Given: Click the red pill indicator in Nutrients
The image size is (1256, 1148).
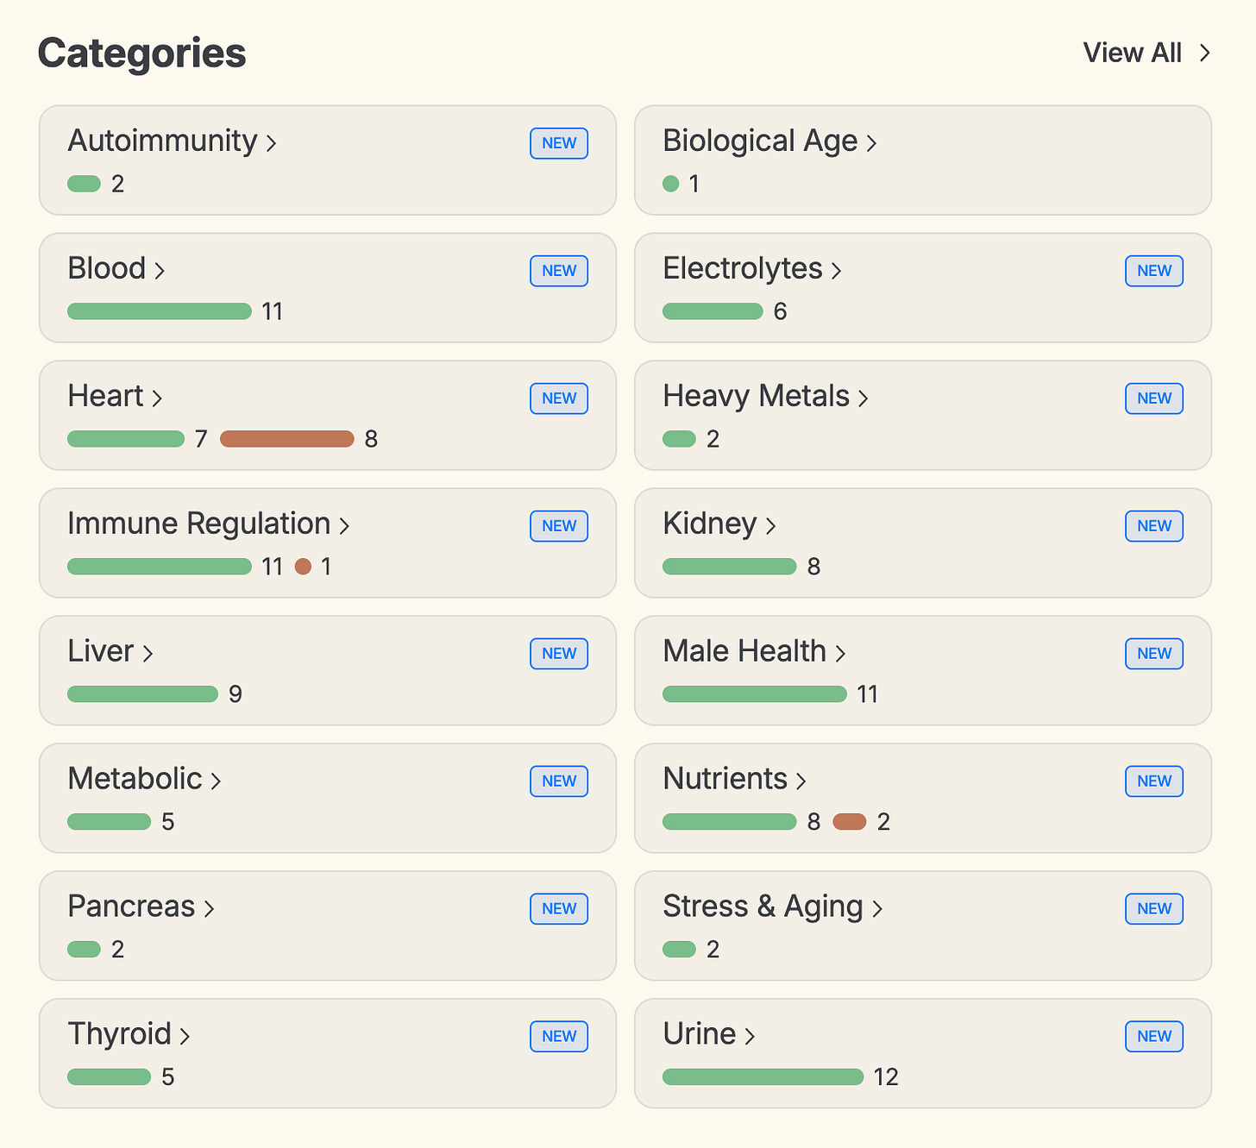Looking at the screenshot, I should click(850, 822).
